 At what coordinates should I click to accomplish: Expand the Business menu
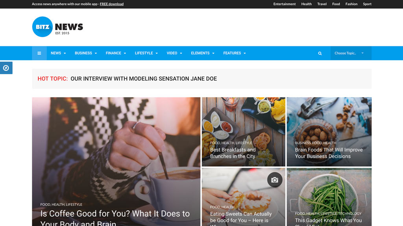coord(86,53)
